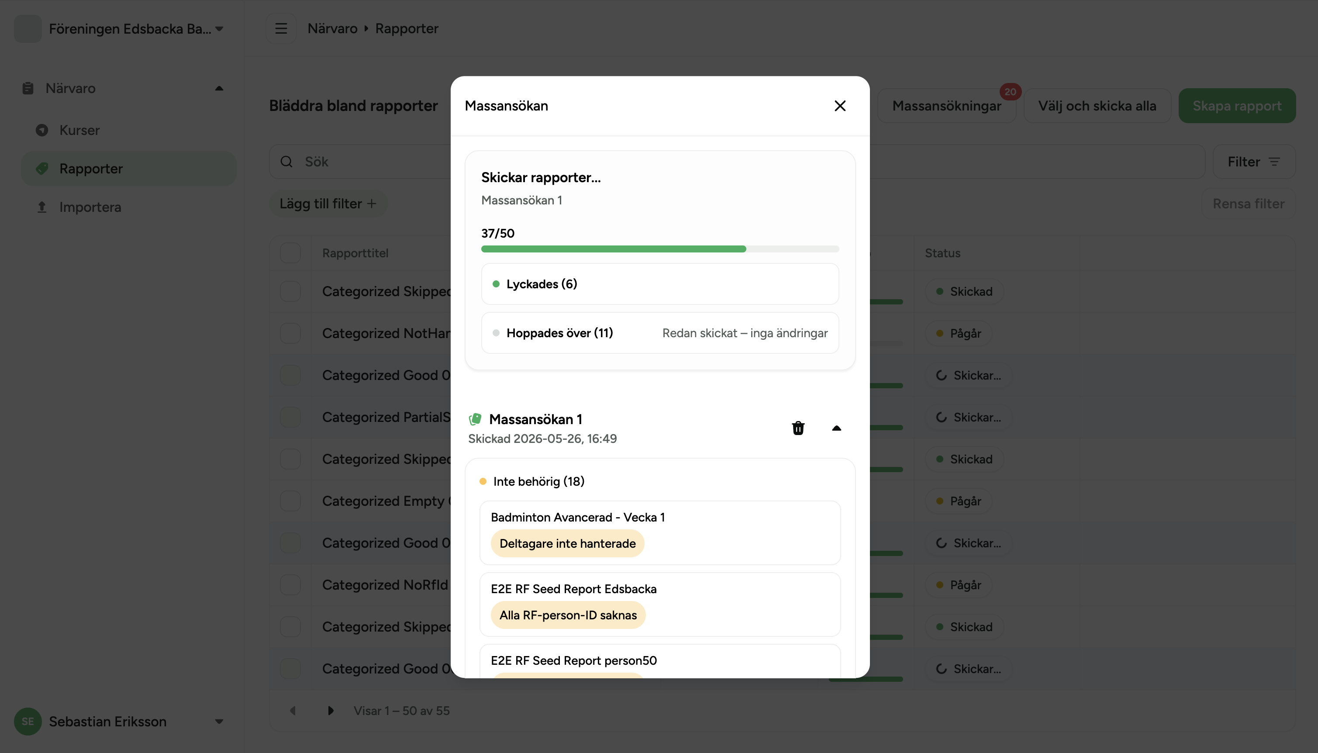Check the Categorized NoRfId row checkbox

tap(290, 584)
